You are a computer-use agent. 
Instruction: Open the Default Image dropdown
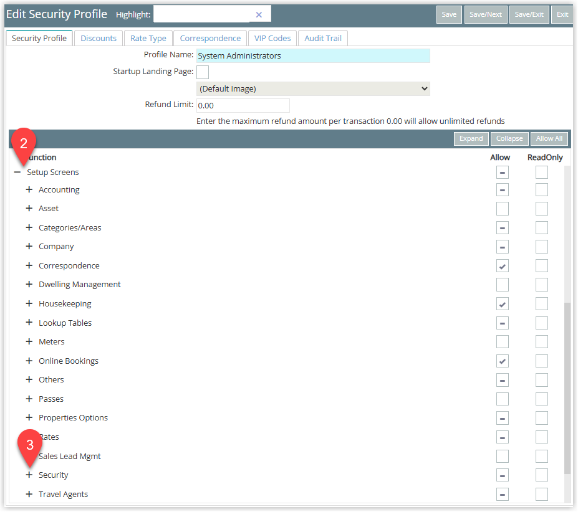[x=313, y=89]
